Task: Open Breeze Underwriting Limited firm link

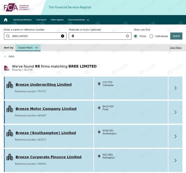Action: click(x=44, y=85)
